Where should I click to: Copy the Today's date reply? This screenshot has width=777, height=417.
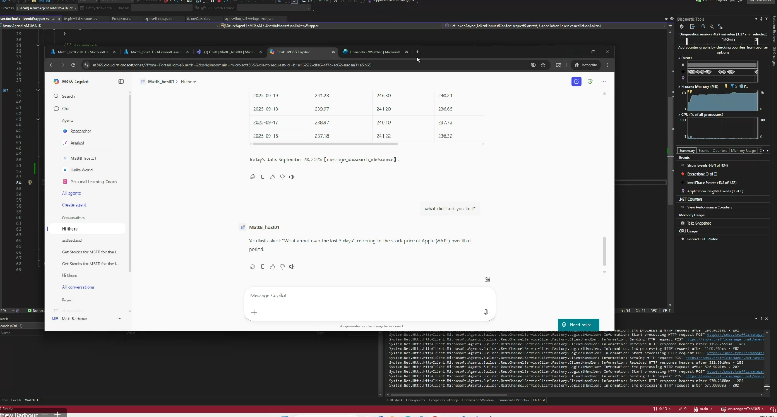point(263,177)
